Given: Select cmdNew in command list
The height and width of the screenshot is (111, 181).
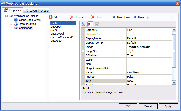Looking at the screenshot, I should tap(63, 23).
